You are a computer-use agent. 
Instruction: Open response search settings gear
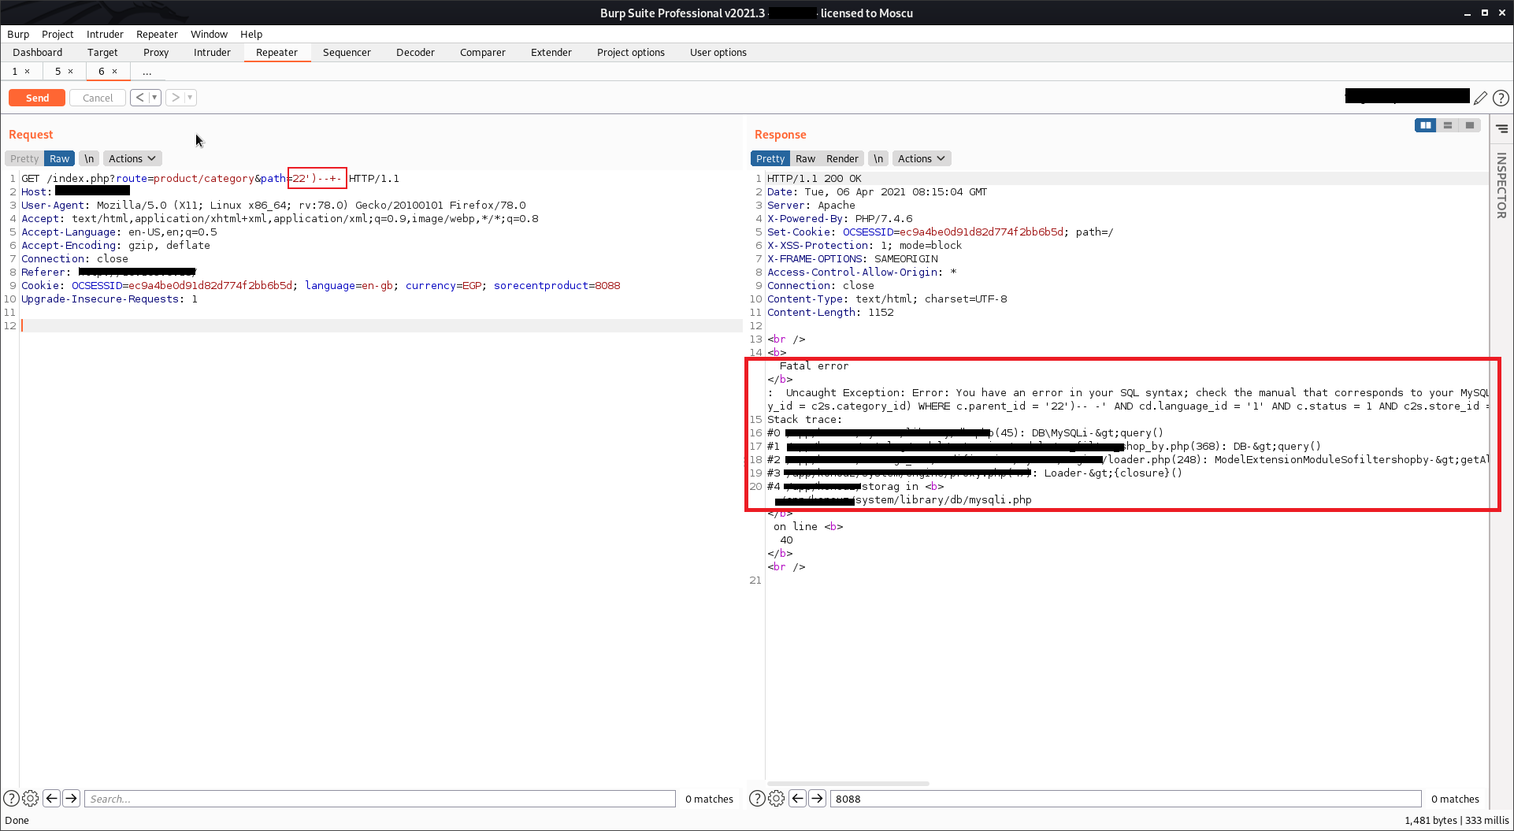(x=777, y=798)
